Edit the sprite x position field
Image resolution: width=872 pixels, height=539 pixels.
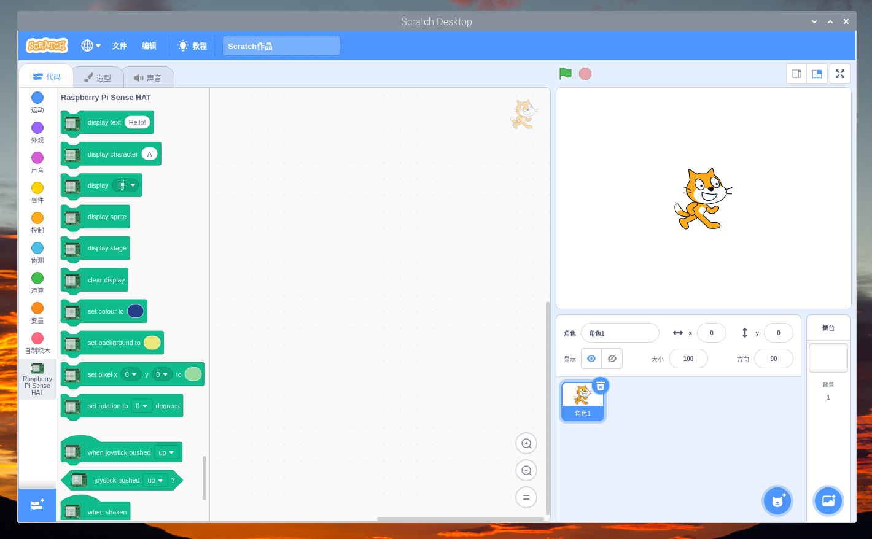712,333
